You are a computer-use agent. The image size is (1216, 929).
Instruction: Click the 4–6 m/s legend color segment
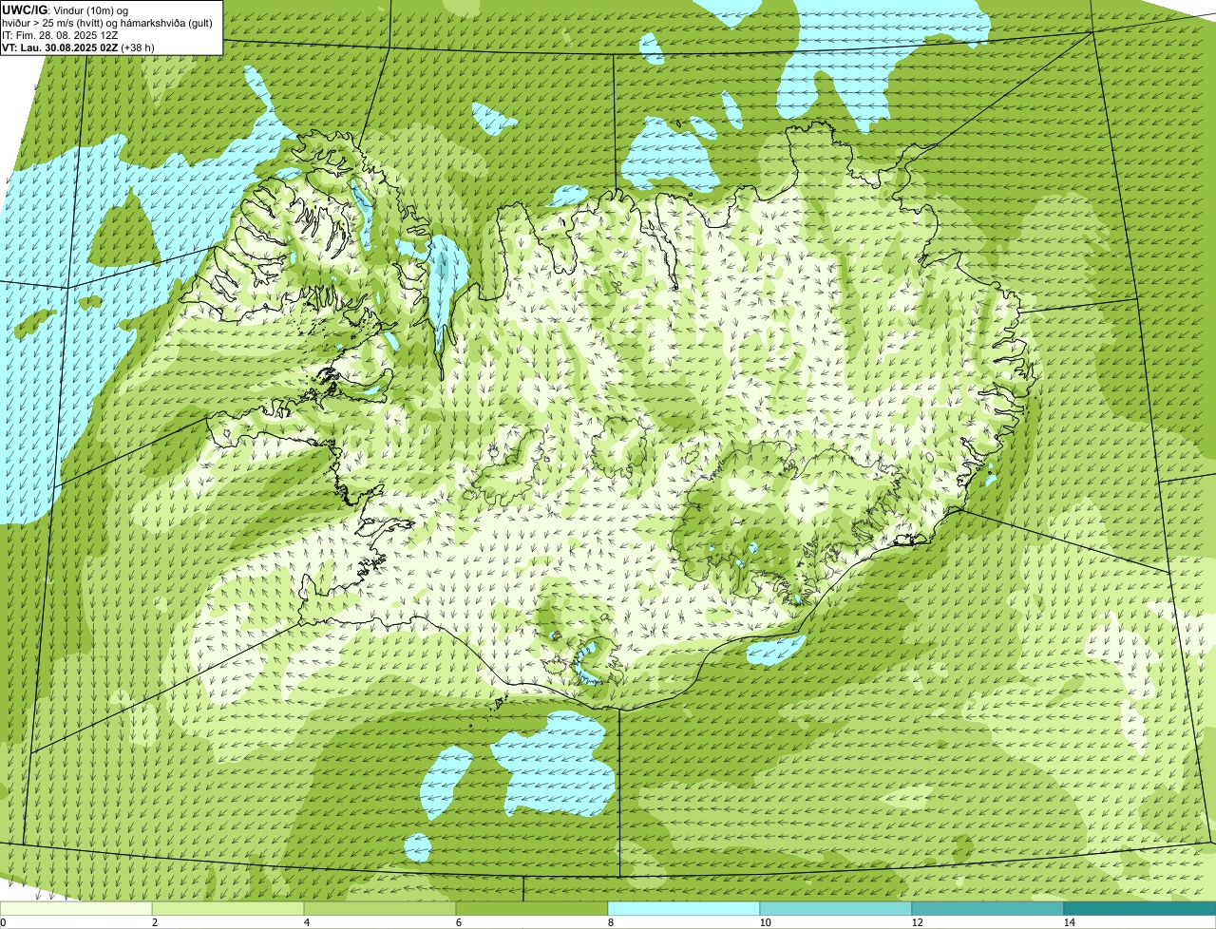click(x=380, y=908)
